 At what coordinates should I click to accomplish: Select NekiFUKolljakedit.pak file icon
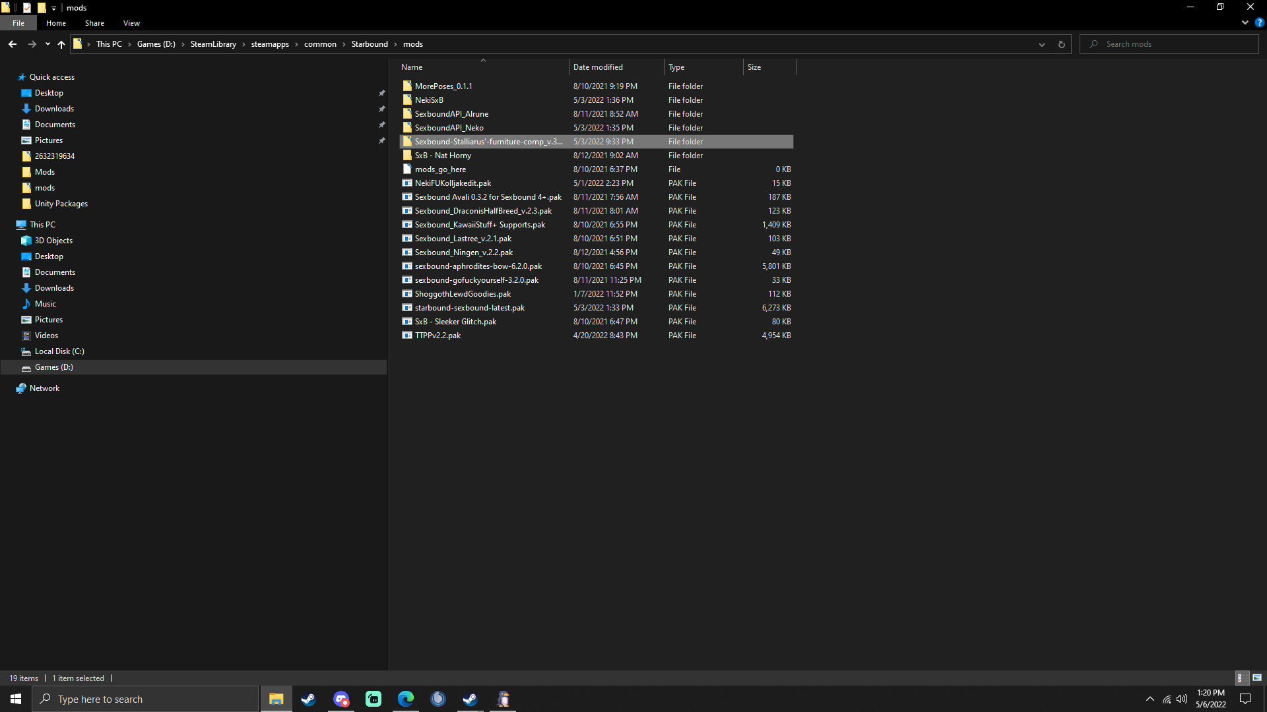[x=407, y=183]
